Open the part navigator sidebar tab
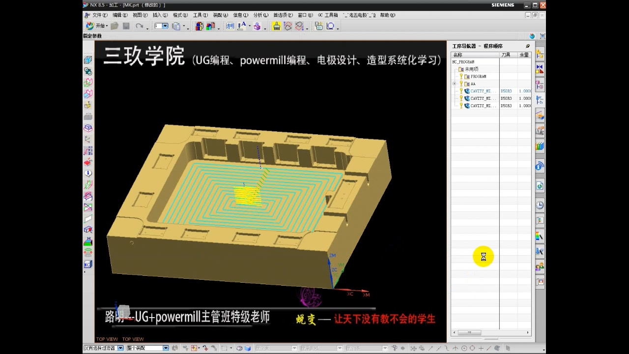Viewport: 629px width, 354px height. point(540,85)
